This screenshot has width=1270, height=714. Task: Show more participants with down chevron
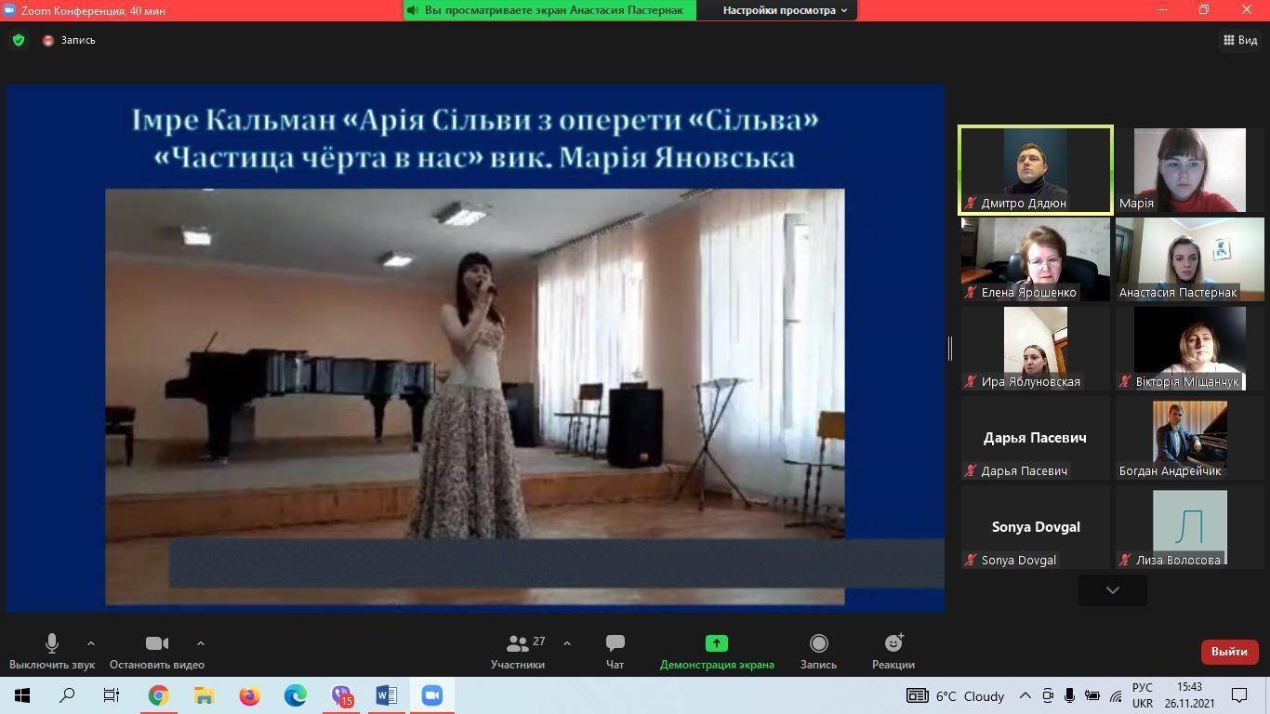pos(1112,590)
